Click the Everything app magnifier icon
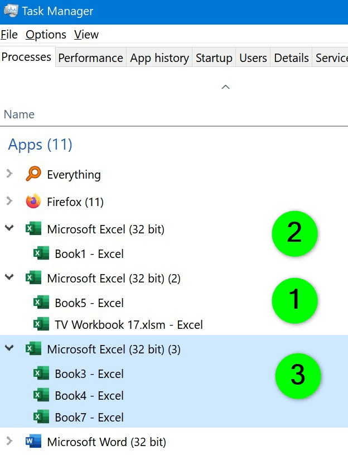 pos(33,174)
